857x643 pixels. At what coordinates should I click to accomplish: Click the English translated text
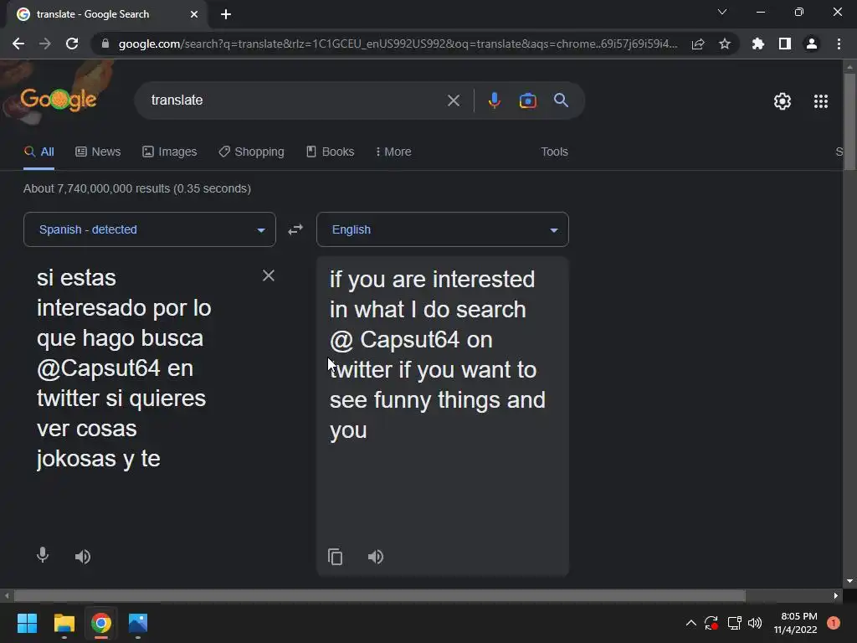tap(437, 354)
